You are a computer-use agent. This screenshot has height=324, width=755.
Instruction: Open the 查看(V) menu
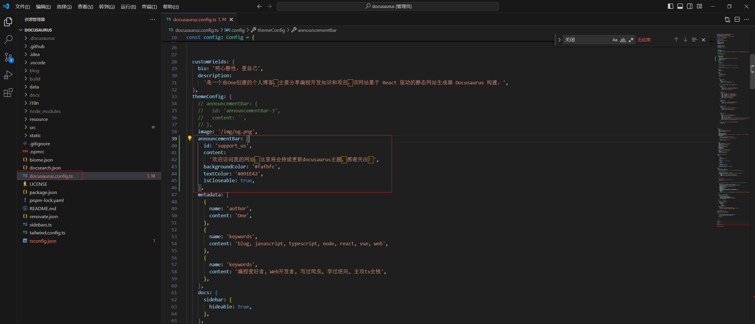point(85,6)
